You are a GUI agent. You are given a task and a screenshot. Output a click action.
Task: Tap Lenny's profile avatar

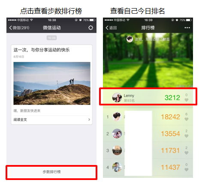[117, 98]
